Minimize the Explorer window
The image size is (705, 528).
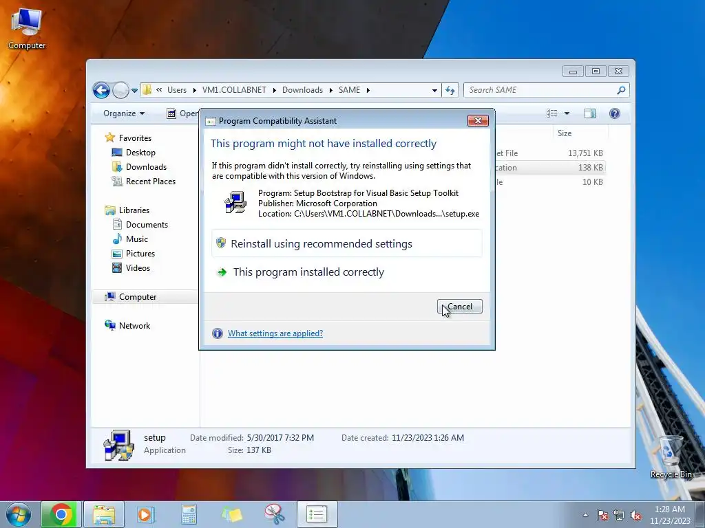573,71
